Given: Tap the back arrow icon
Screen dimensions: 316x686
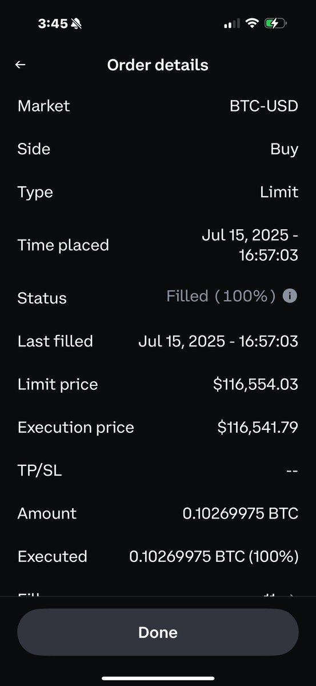Looking at the screenshot, I should [21, 65].
